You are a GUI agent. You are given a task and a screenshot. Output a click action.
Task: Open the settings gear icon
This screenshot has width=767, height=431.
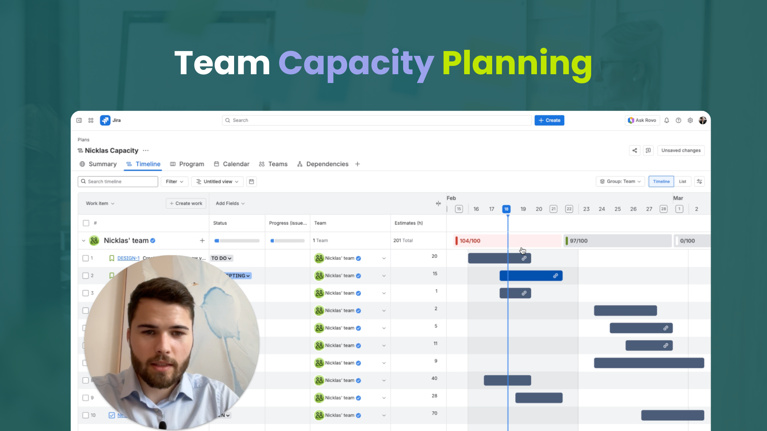690,120
